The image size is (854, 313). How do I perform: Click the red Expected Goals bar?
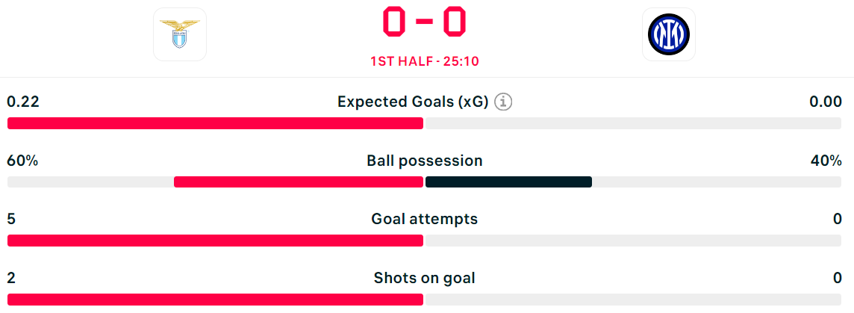[215, 123]
